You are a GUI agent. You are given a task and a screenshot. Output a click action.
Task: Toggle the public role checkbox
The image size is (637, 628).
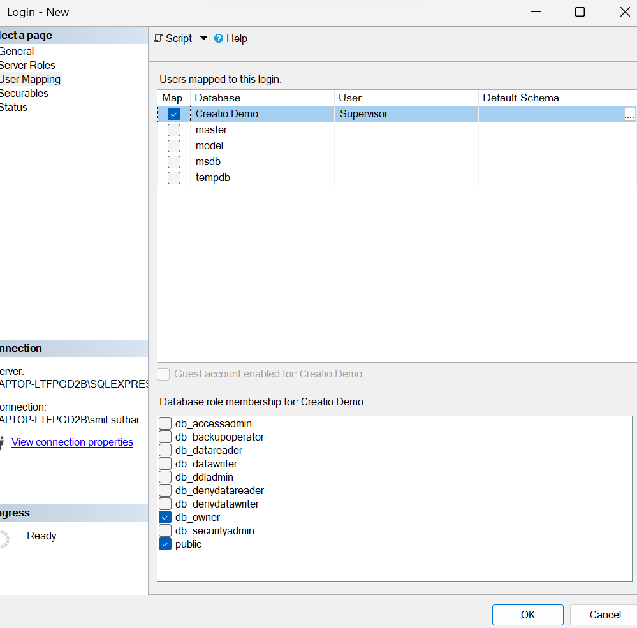tap(165, 544)
